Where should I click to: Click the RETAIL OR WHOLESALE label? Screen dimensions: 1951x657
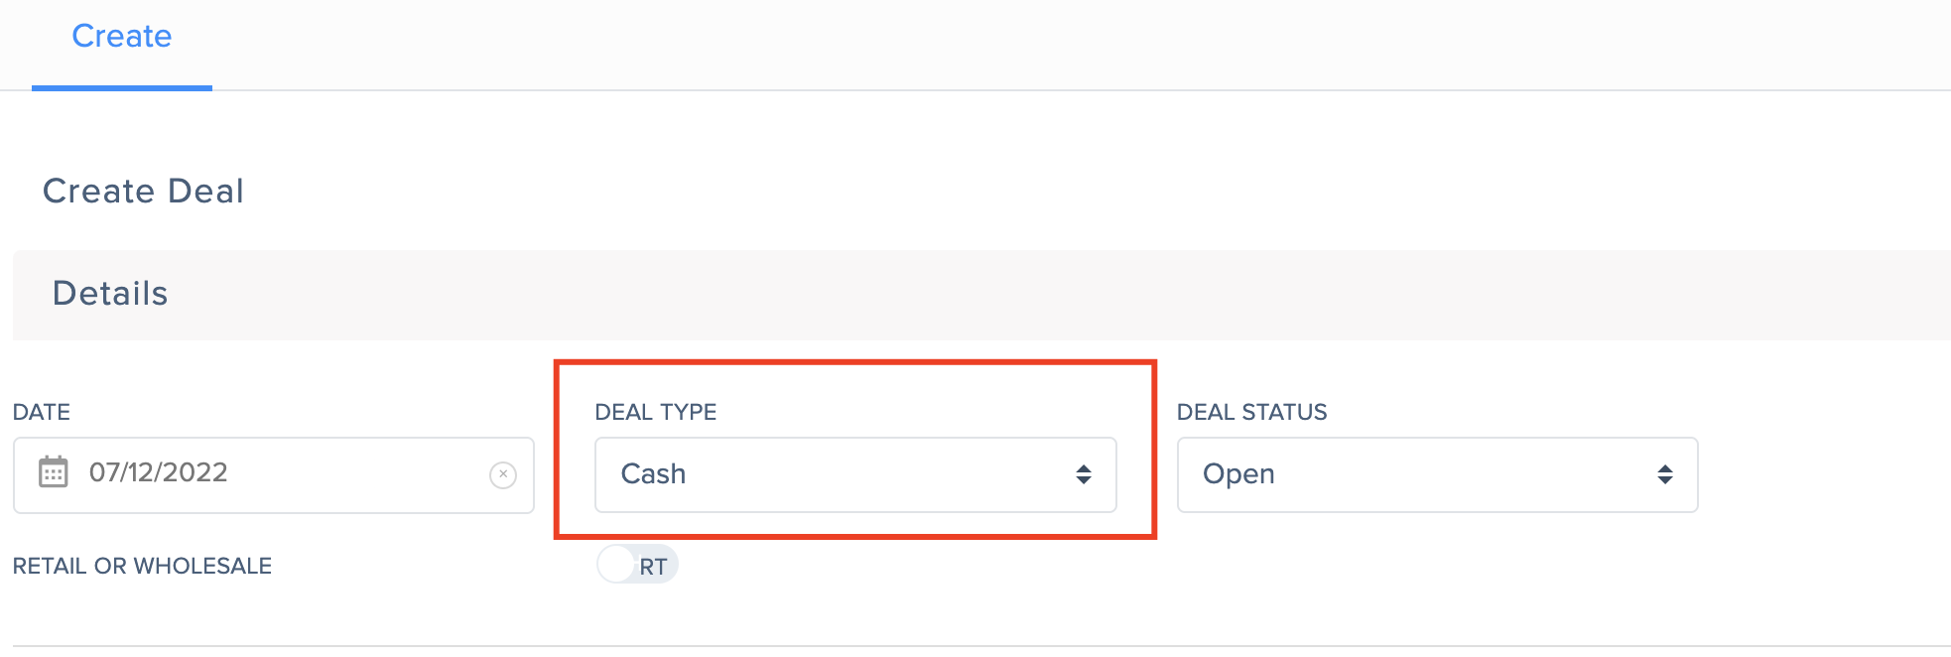click(x=142, y=566)
